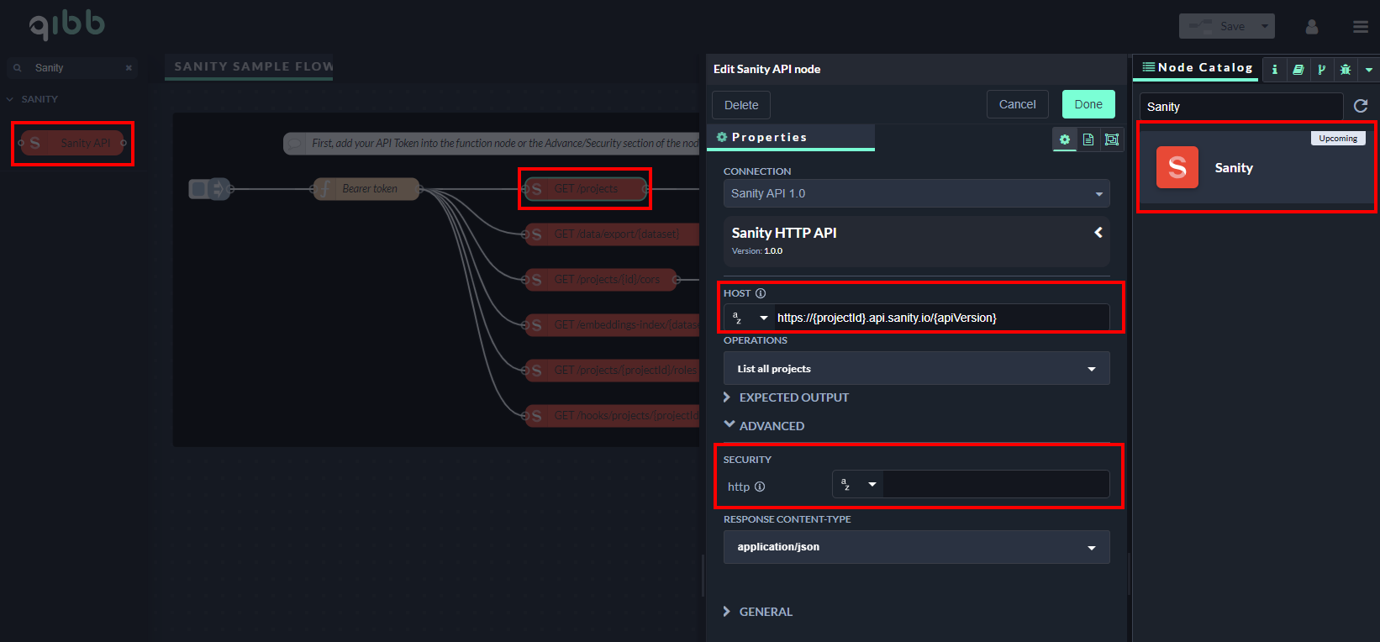The height and width of the screenshot is (642, 1380).
Task: Open the git branch history tab
Action: coord(1321,70)
